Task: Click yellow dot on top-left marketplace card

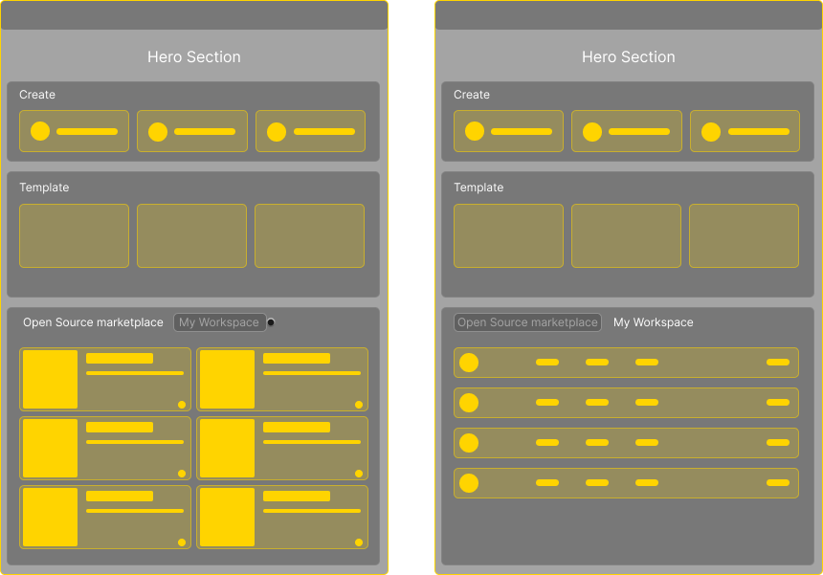Action: [182, 405]
